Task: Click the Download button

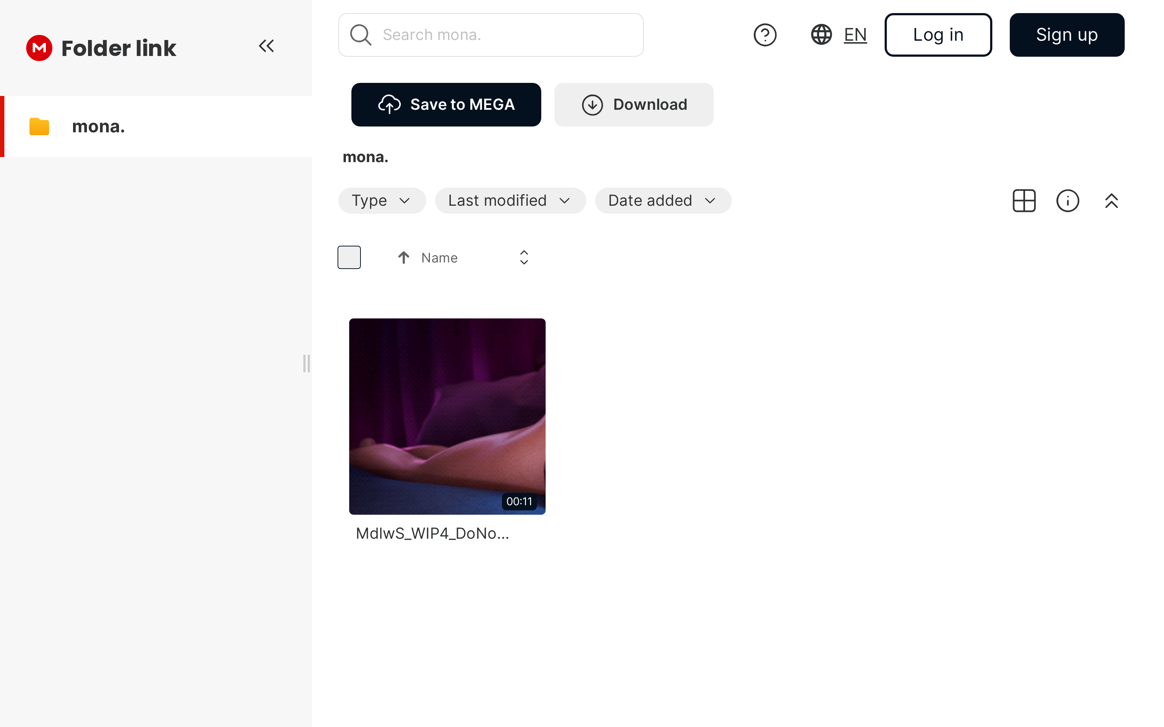Action: (x=633, y=105)
